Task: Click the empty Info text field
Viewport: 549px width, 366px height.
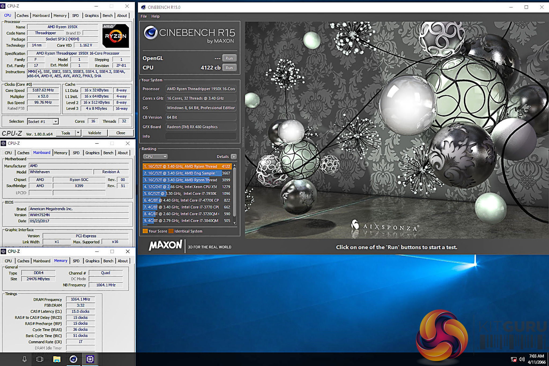Action: (x=201, y=136)
